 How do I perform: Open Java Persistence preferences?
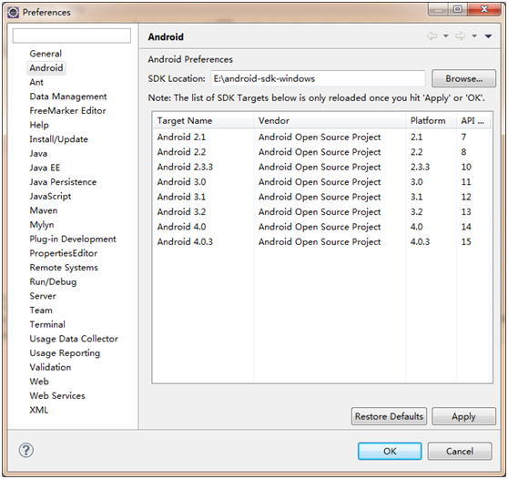[63, 182]
